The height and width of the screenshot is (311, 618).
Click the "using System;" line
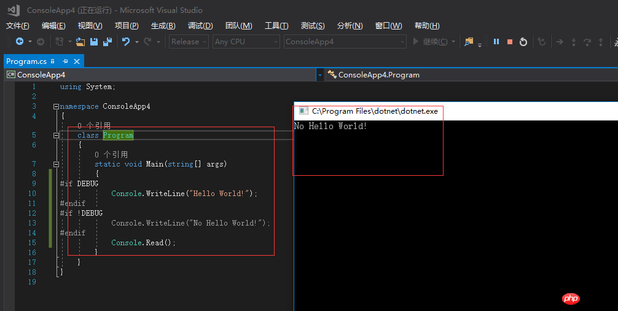(x=87, y=87)
